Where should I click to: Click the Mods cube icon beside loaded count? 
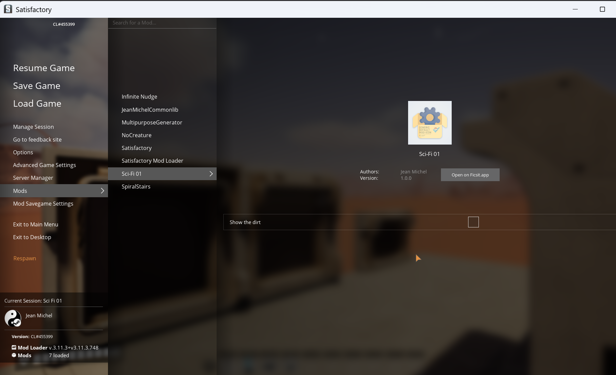pyautogui.click(x=14, y=355)
